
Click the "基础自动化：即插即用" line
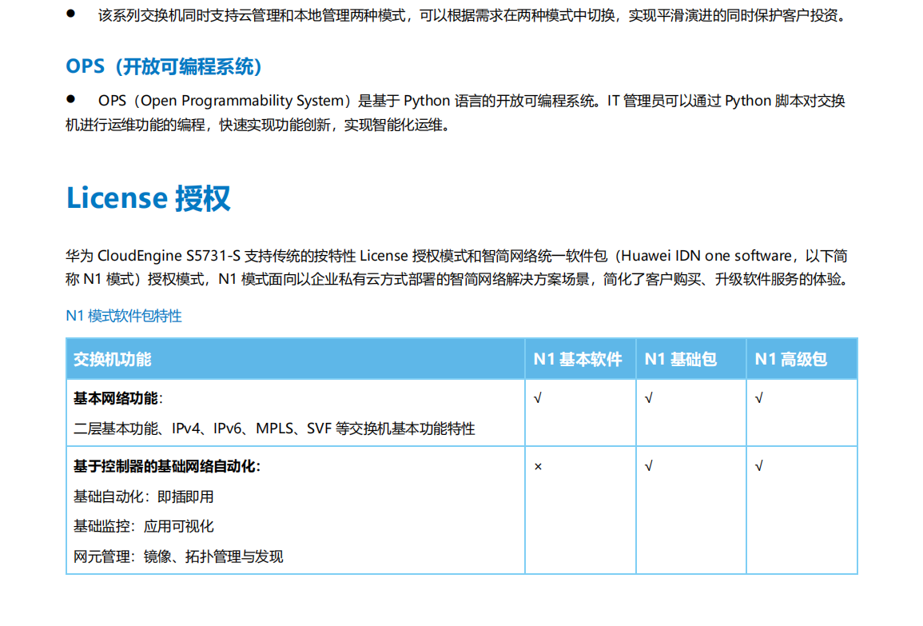[144, 496]
